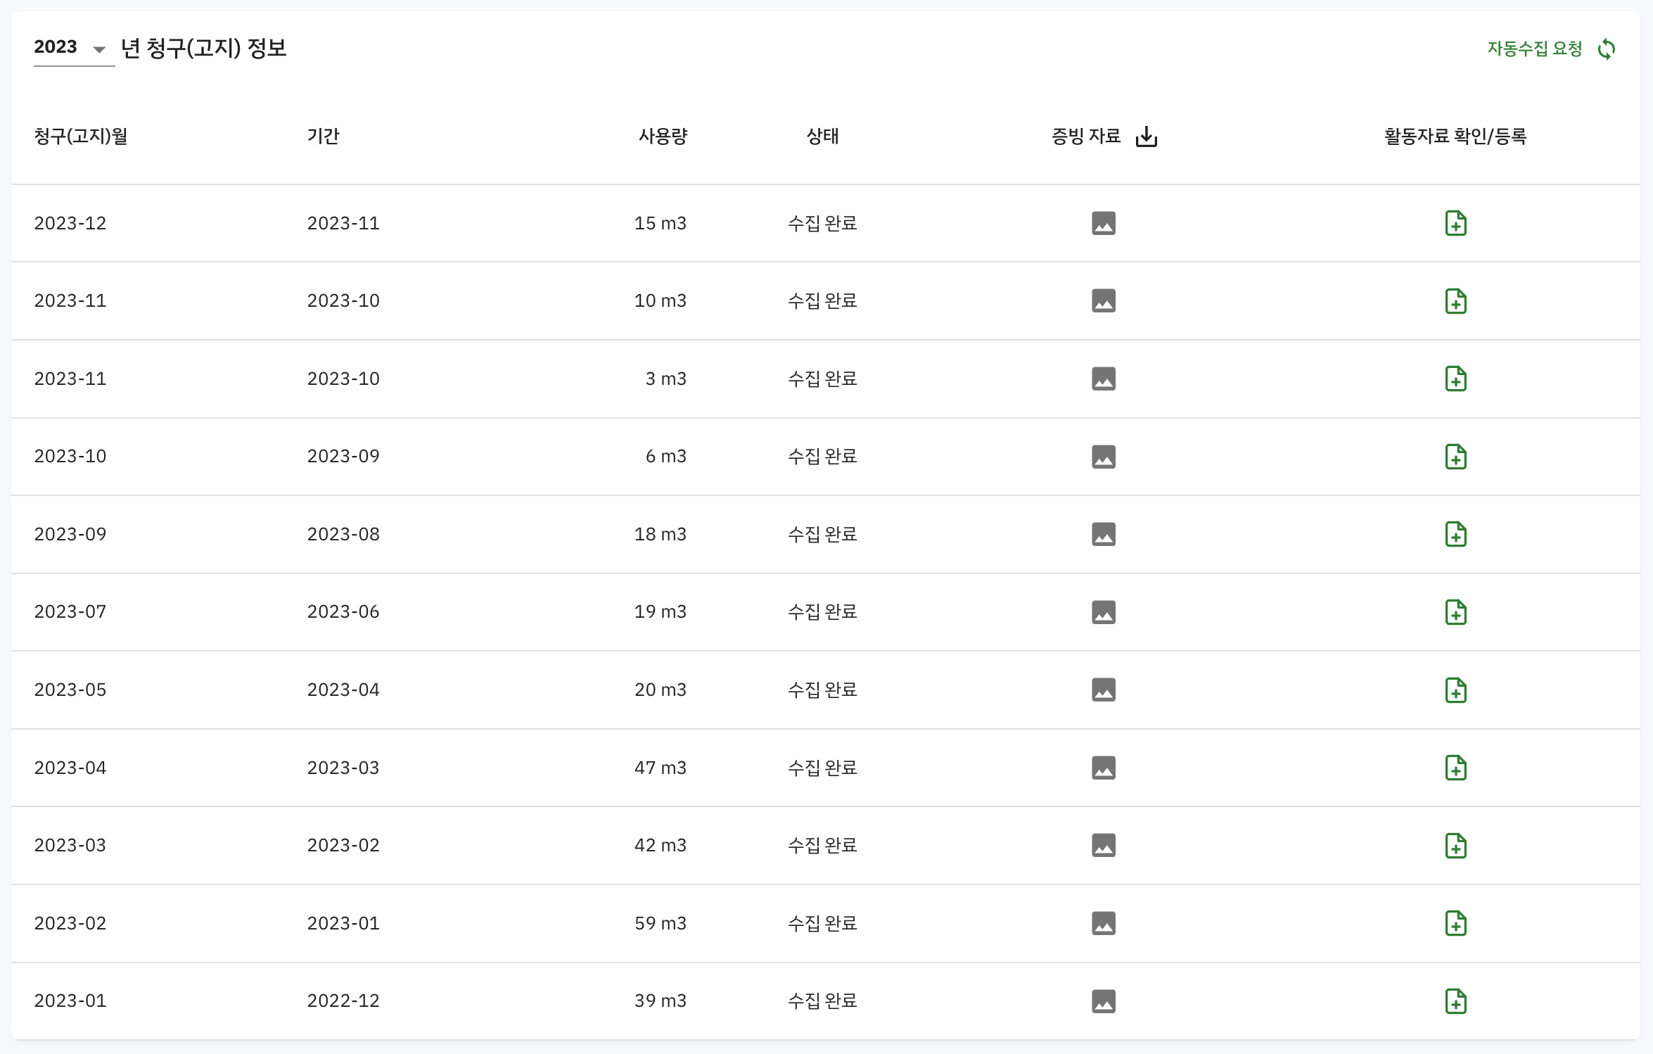Download all 증빙 자료 via header download icon
Image resolution: width=1653 pixels, height=1054 pixels.
coord(1146,136)
